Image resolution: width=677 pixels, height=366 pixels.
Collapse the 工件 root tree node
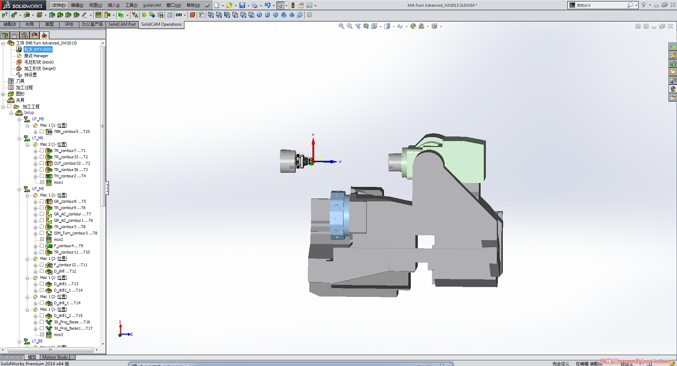coord(3,43)
